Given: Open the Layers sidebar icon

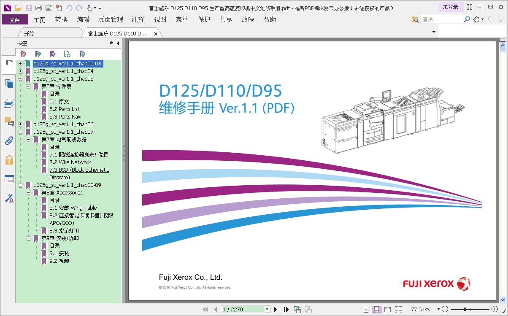Looking at the screenshot, I should click(9, 103).
